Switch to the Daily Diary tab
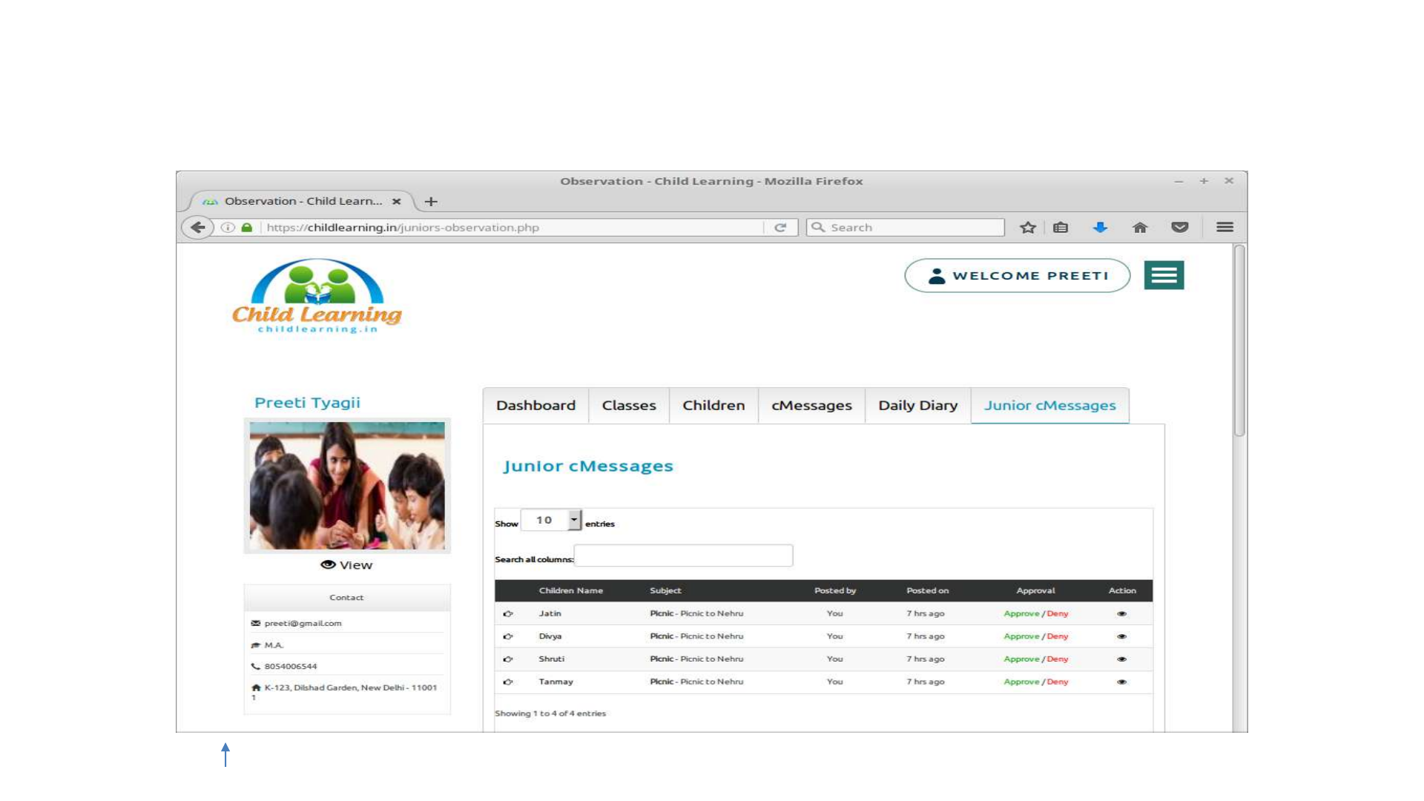1424x801 pixels. [x=917, y=406]
